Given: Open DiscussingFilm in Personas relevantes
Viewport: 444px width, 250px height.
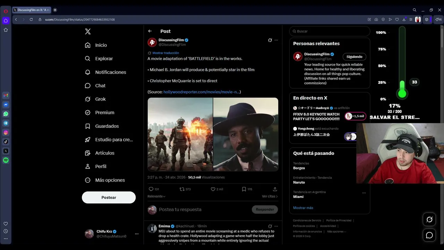Looking at the screenshot, I should pyautogui.click(x=317, y=54).
